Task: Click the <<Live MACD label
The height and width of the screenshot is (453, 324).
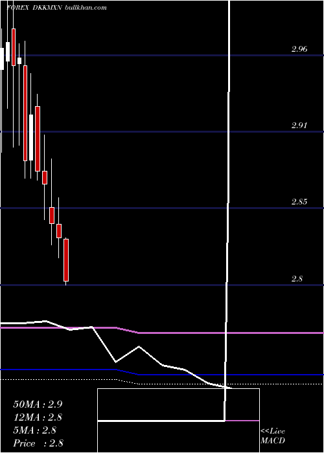Action: pos(273,436)
